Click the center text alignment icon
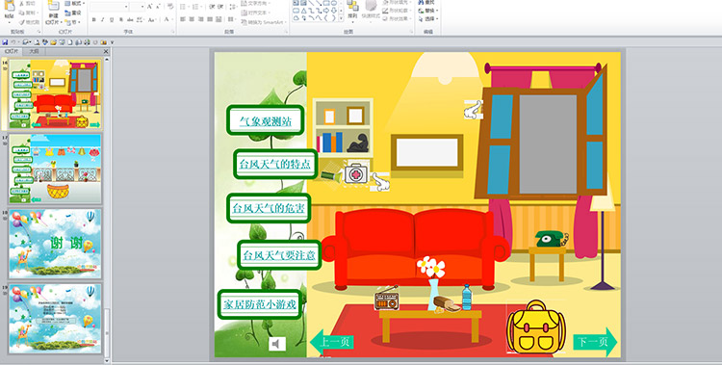The image size is (722, 365). 192,20
